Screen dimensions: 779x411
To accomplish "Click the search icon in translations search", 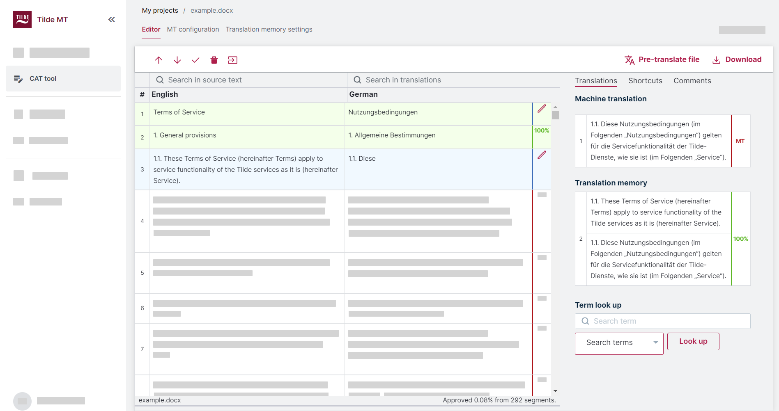I will tap(357, 80).
